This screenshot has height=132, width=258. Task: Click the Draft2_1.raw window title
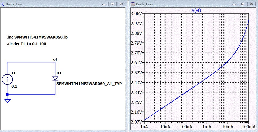pyautogui.click(x=145, y=4)
